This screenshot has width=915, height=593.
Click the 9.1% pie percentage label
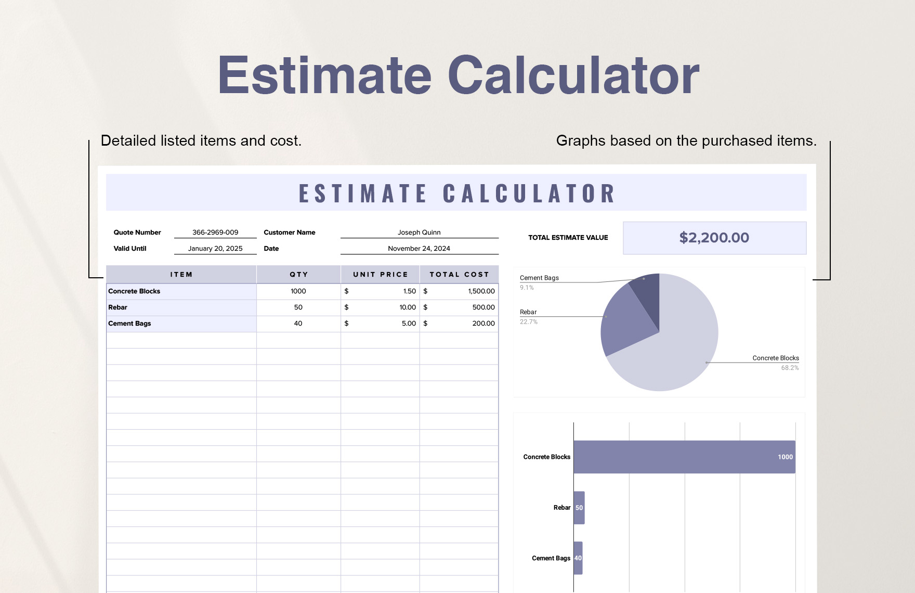[x=527, y=288]
